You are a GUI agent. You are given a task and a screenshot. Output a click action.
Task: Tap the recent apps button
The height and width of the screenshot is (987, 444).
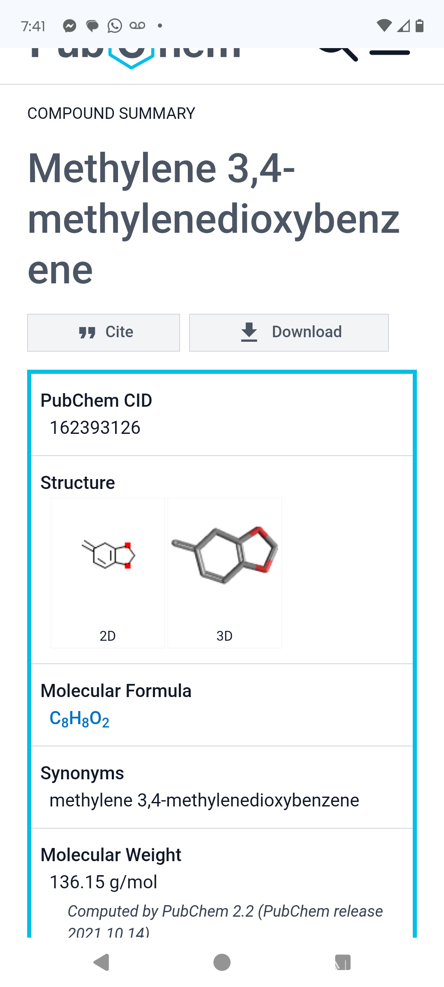tap(342, 962)
